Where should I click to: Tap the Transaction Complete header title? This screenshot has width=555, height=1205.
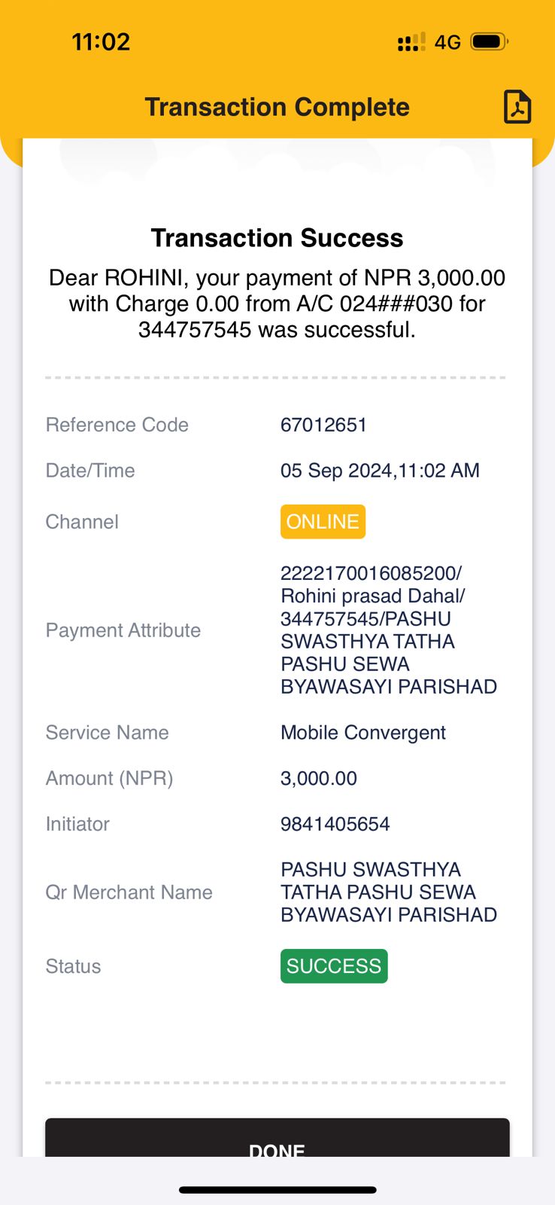(x=277, y=107)
